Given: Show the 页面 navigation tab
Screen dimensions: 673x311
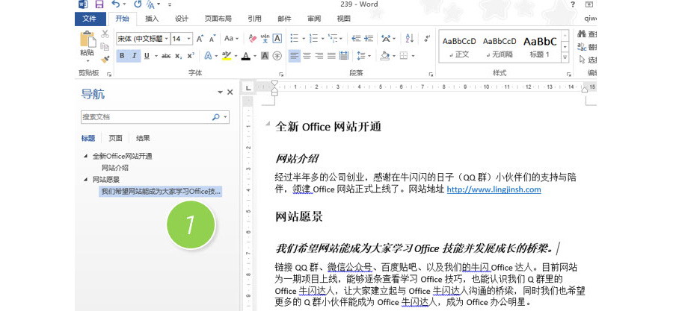Looking at the screenshot, I should point(115,138).
